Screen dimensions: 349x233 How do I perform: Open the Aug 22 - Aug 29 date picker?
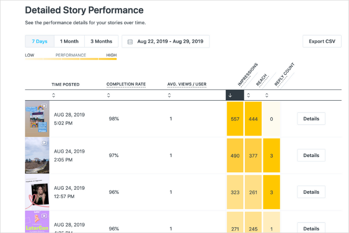(166, 41)
